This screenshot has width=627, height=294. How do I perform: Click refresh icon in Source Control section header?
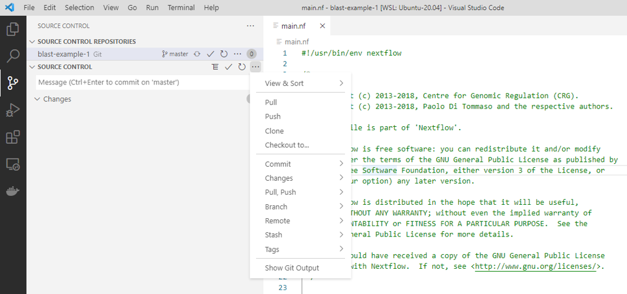click(241, 67)
